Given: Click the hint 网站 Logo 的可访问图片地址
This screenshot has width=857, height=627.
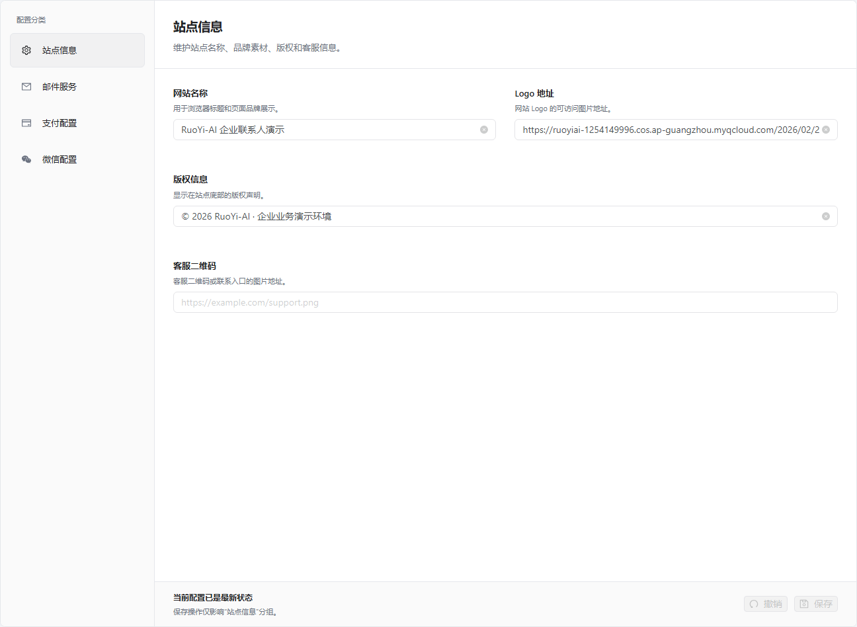Looking at the screenshot, I should point(563,108).
